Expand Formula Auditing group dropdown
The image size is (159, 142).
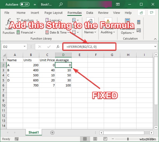tap(108, 26)
